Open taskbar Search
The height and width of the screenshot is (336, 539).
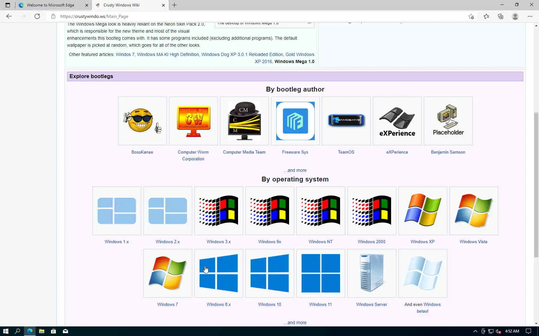pyautogui.click(x=18, y=331)
